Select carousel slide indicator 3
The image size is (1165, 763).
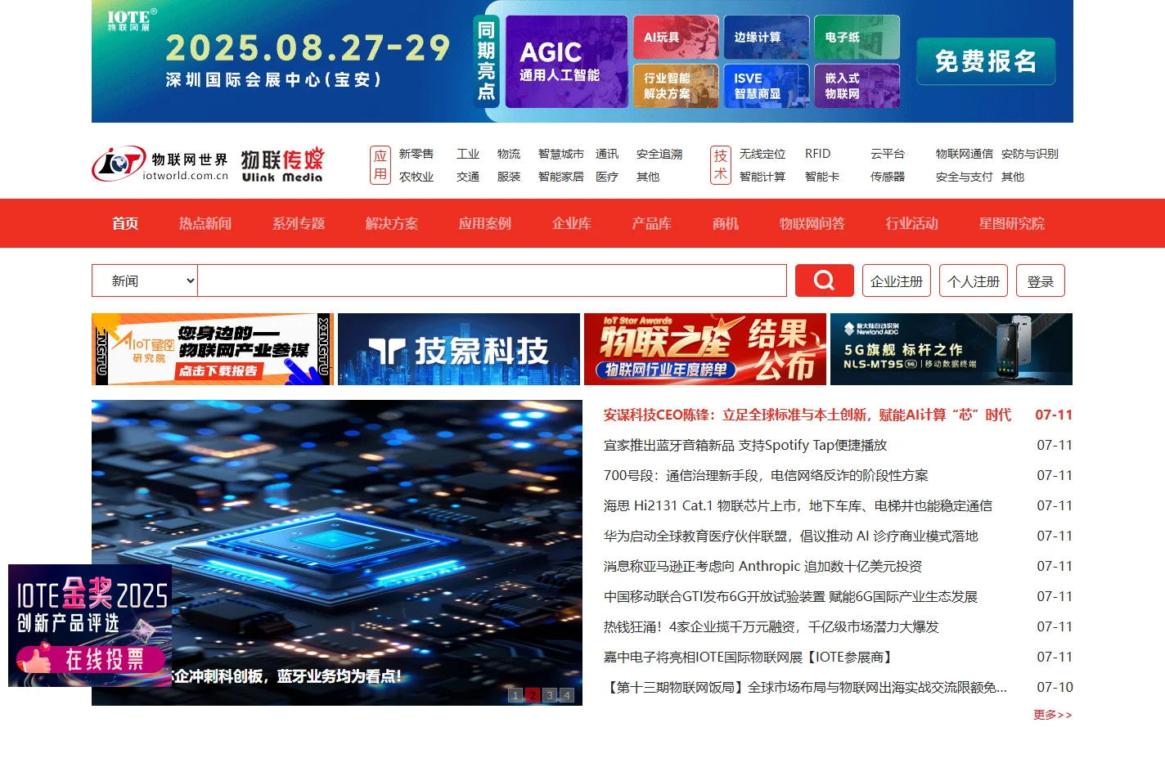[x=550, y=695]
